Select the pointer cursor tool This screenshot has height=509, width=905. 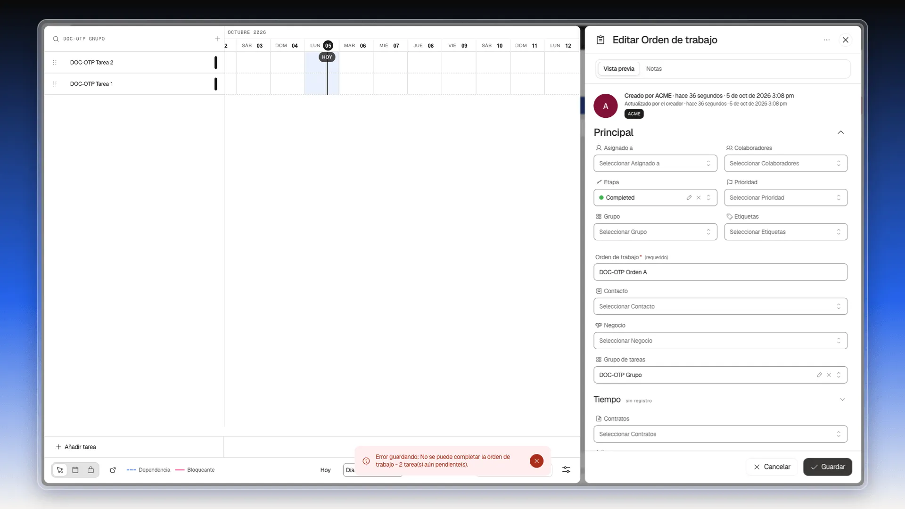click(60, 470)
